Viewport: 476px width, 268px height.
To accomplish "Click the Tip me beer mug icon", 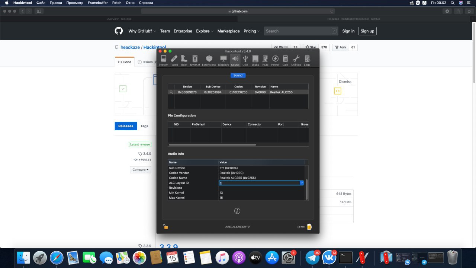I will click(x=309, y=226).
